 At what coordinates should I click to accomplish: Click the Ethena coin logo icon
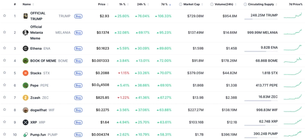[x=26, y=48]
